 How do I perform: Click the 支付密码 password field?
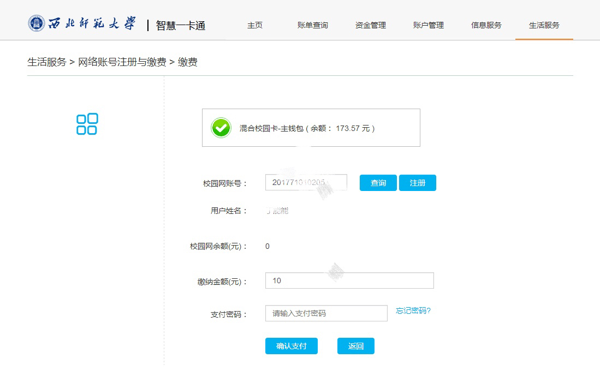point(326,313)
